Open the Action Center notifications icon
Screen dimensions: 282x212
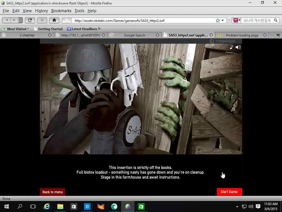[x=258, y=206]
